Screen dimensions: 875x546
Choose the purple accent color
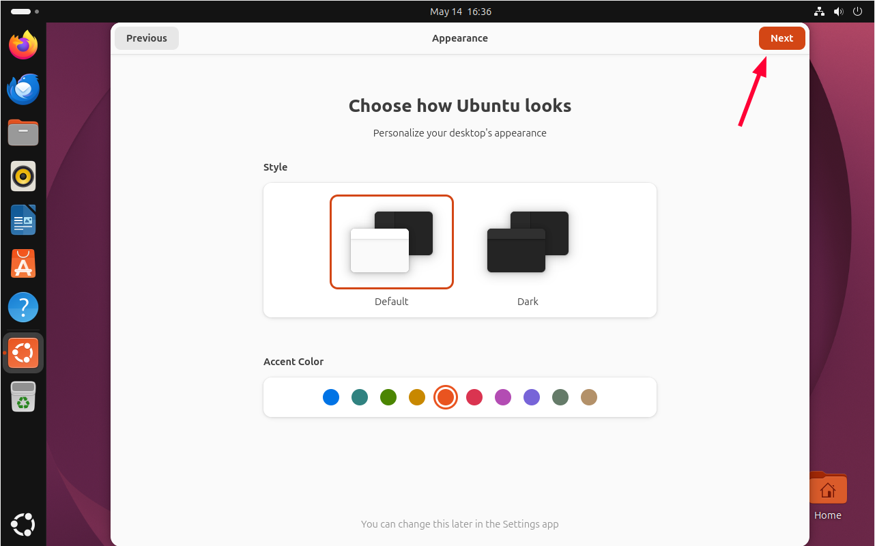pos(532,397)
